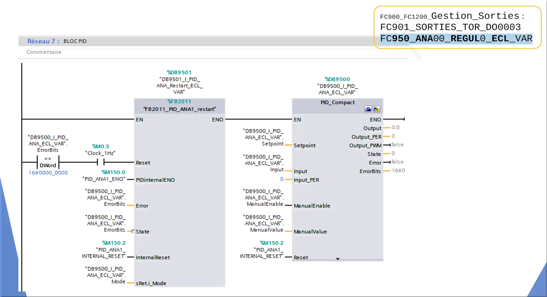The width and height of the screenshot is (547, 297).
Task: Click the FC950_ANA00_REGUL0_ECL_VAR highlighted line
Action: [456, 39]
